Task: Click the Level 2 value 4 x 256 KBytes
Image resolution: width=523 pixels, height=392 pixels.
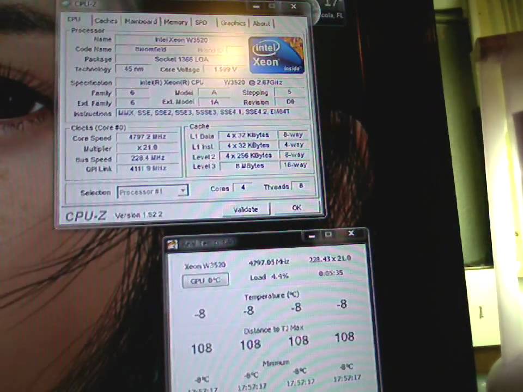Action: pyautogui.click(x=248, y=155)
